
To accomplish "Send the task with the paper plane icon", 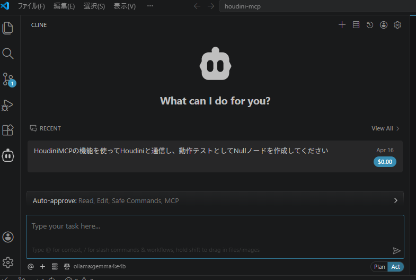I will (x=396, y=250).
